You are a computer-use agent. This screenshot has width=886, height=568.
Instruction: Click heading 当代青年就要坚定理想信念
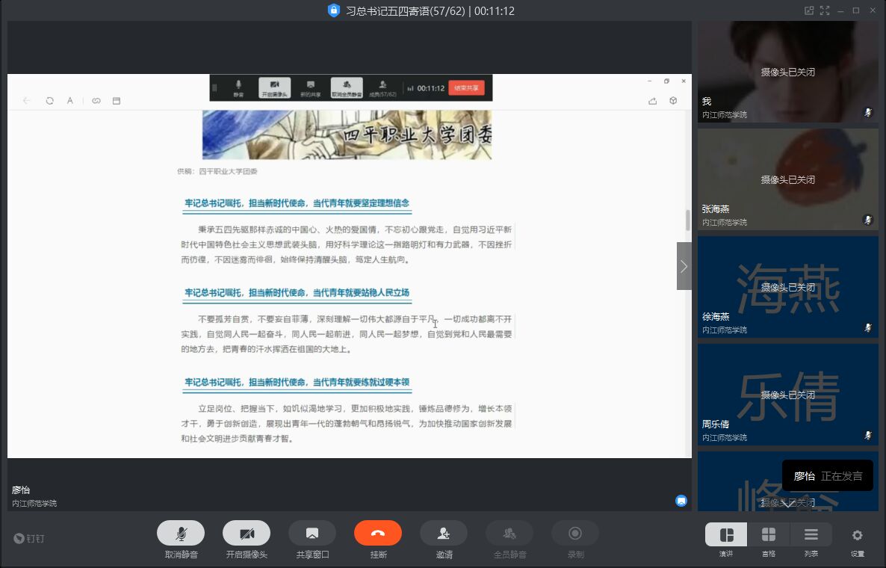361,203
